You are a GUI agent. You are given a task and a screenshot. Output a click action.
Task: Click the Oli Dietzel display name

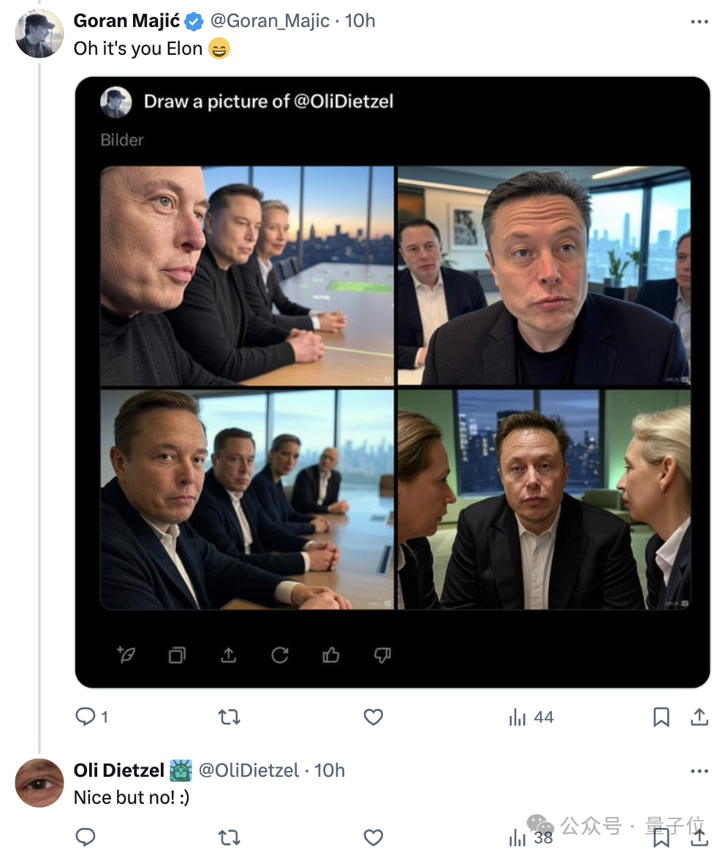click(x=119, y=770)
